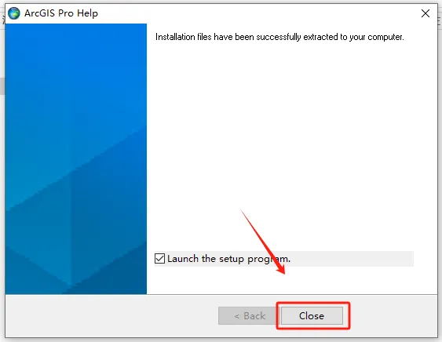Click the ArcGIS Pro globe icon

click(x=14, y=13)
